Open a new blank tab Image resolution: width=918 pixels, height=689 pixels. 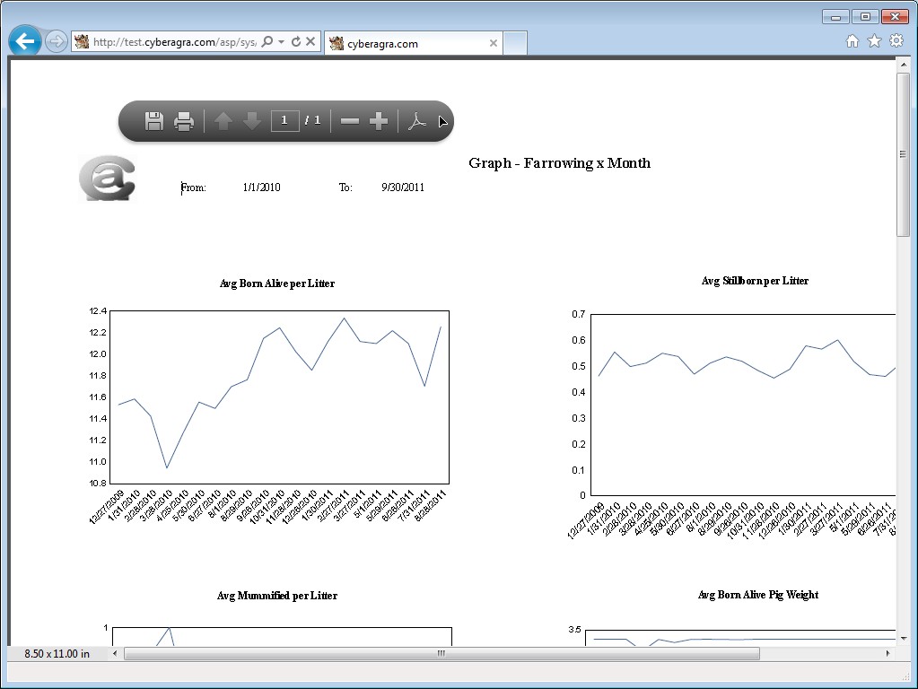[515, 43]
